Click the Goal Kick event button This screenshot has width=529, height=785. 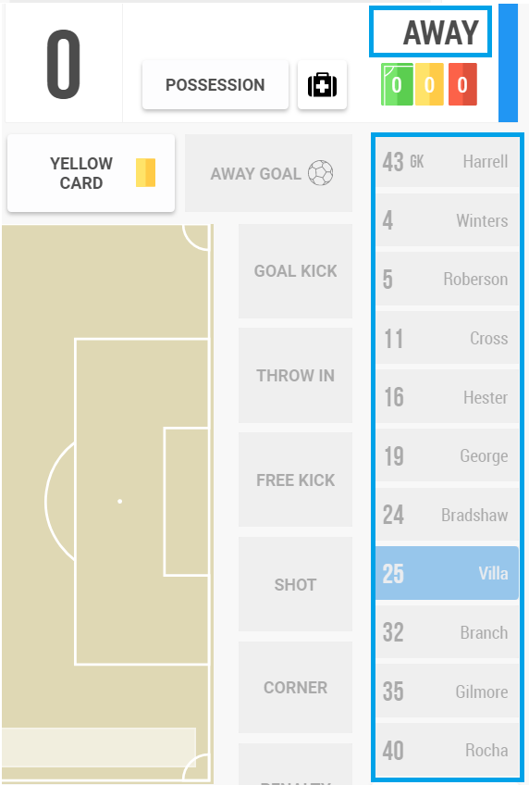(296, 271)
